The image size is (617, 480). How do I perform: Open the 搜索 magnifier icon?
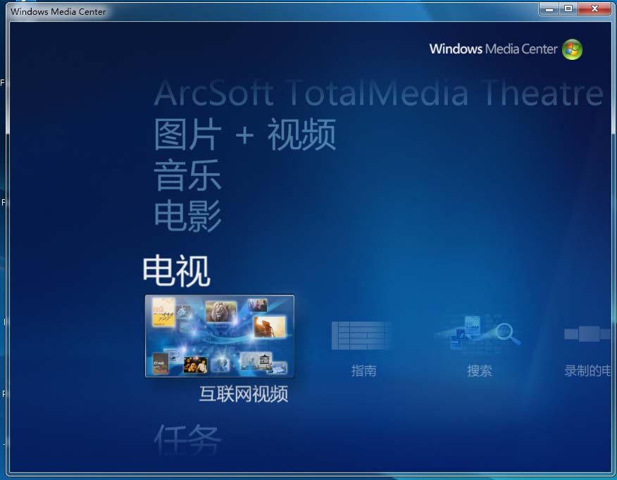(x=478, y=332)
